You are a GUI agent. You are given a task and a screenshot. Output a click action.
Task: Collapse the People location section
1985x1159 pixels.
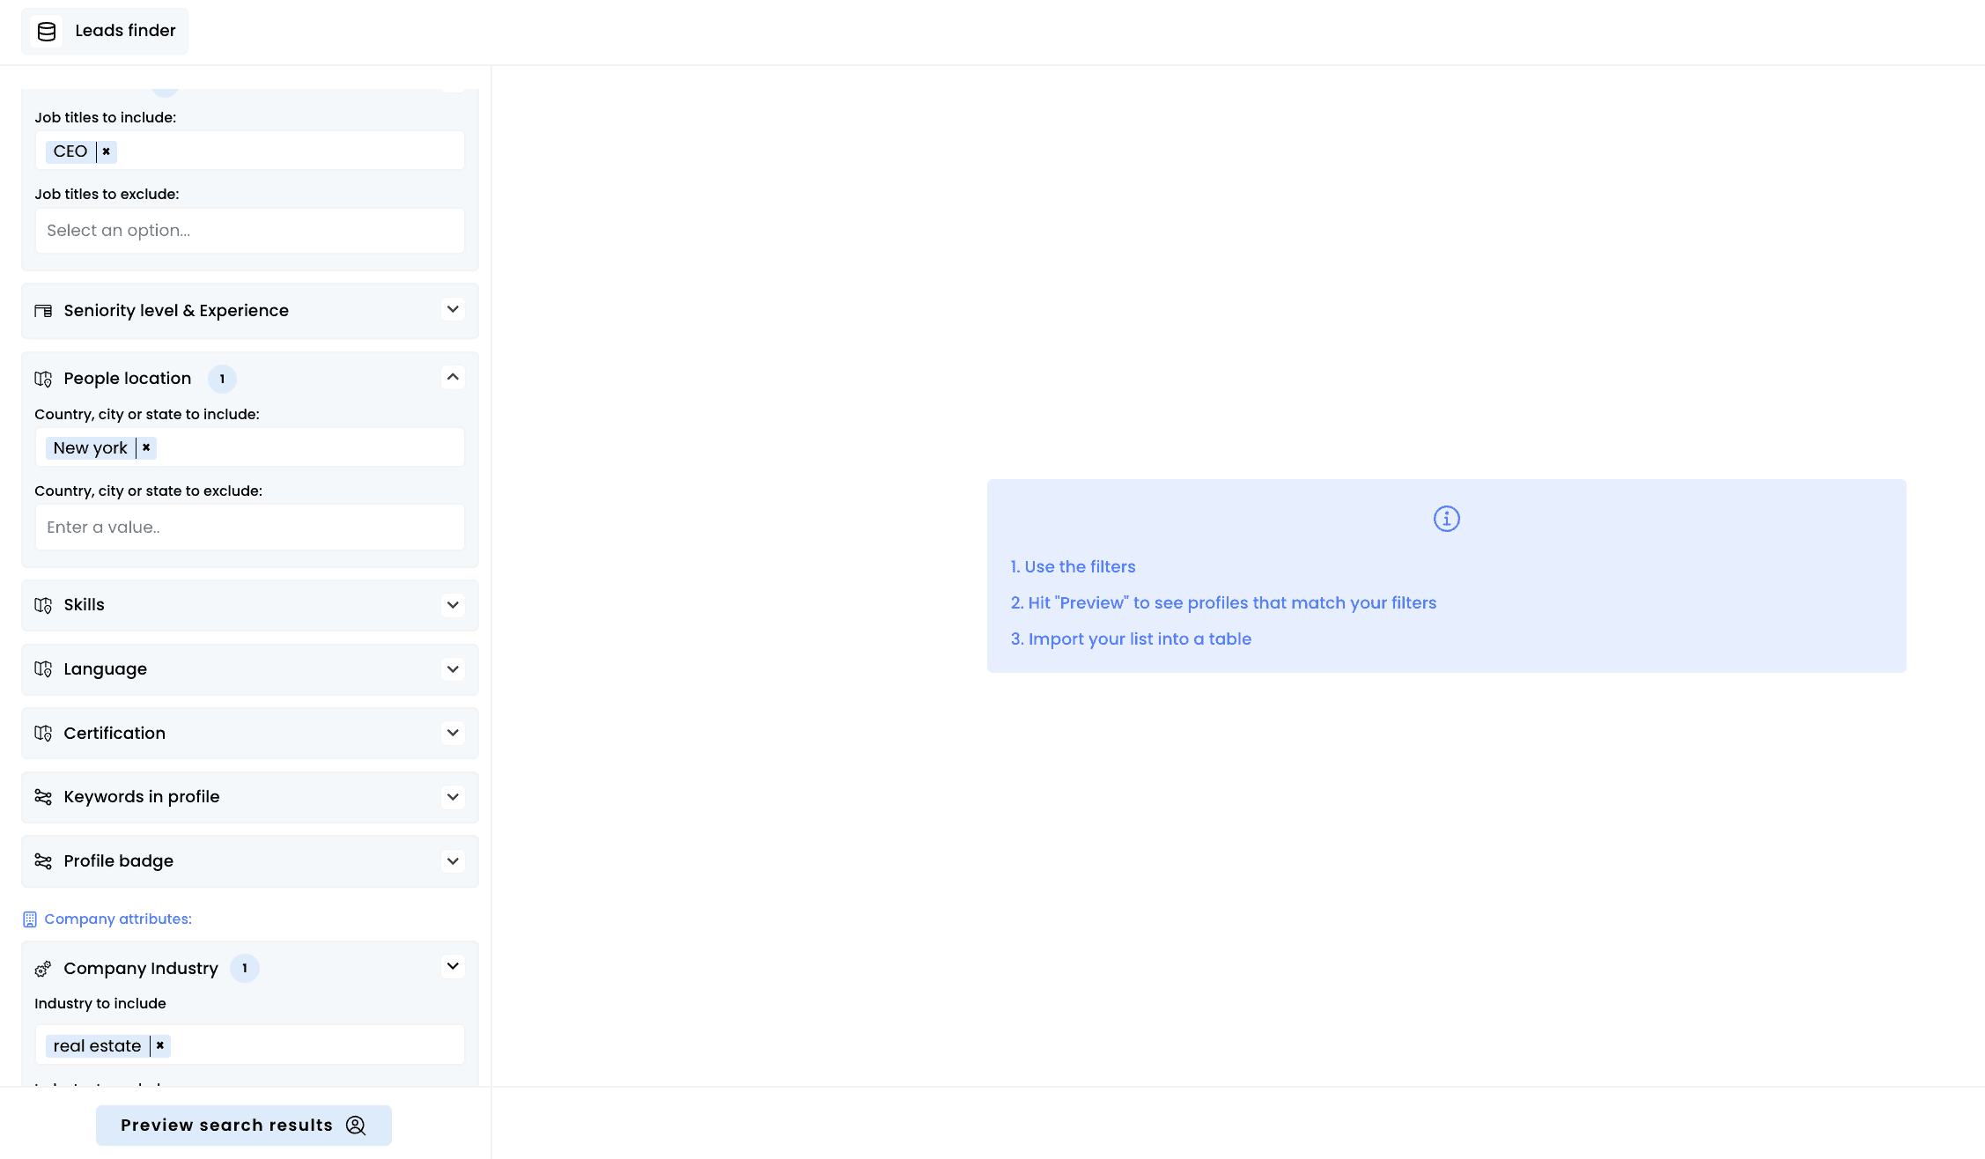pos(453,377)
